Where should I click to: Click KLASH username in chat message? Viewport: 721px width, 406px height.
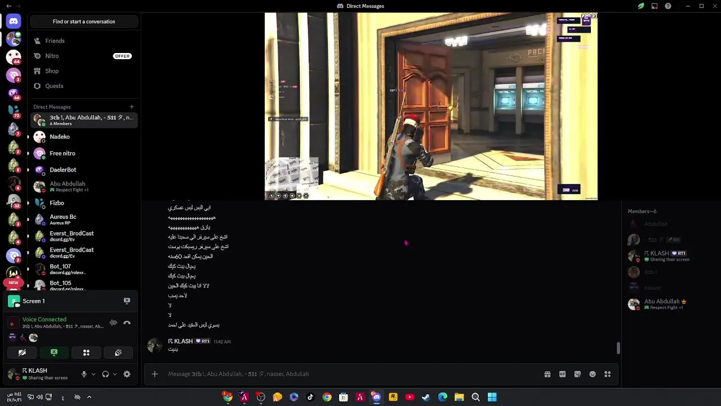pos(180,341)
